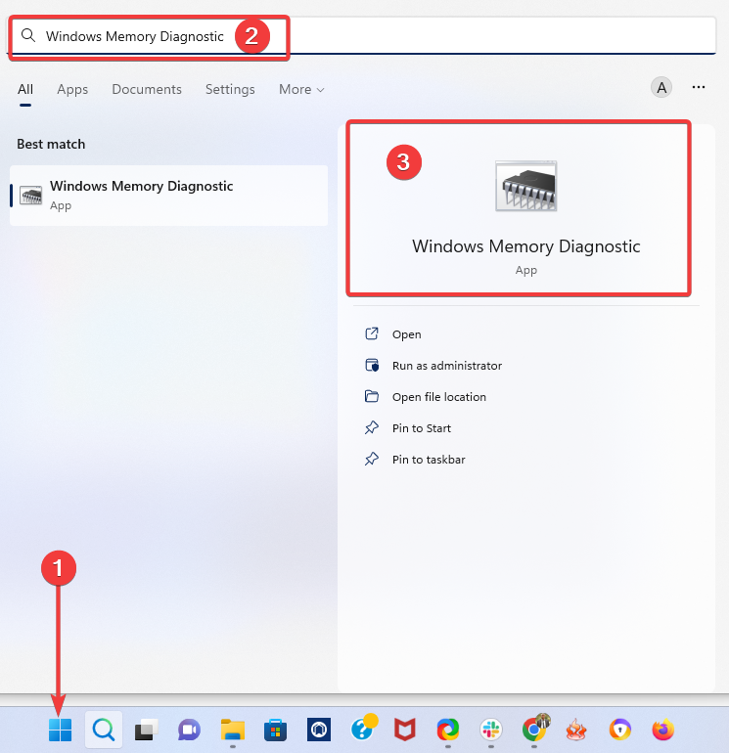The height and width of the screenshot is (753, 729).
Task: Expand the More filter dropdown
Action: click(301, 89)
